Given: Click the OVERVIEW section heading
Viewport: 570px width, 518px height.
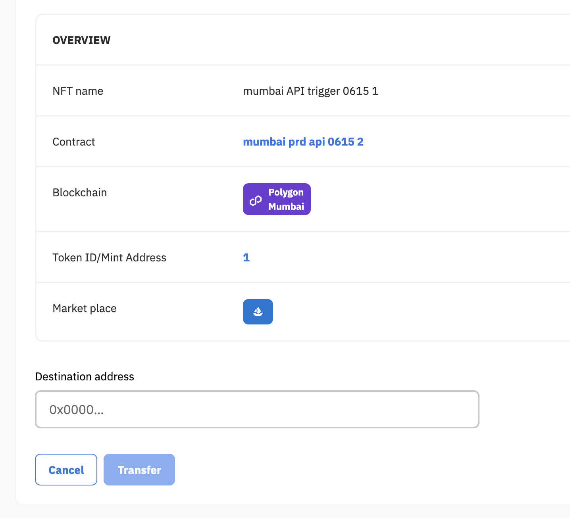Looking at the screenshot, I should (x=81, y=40).
